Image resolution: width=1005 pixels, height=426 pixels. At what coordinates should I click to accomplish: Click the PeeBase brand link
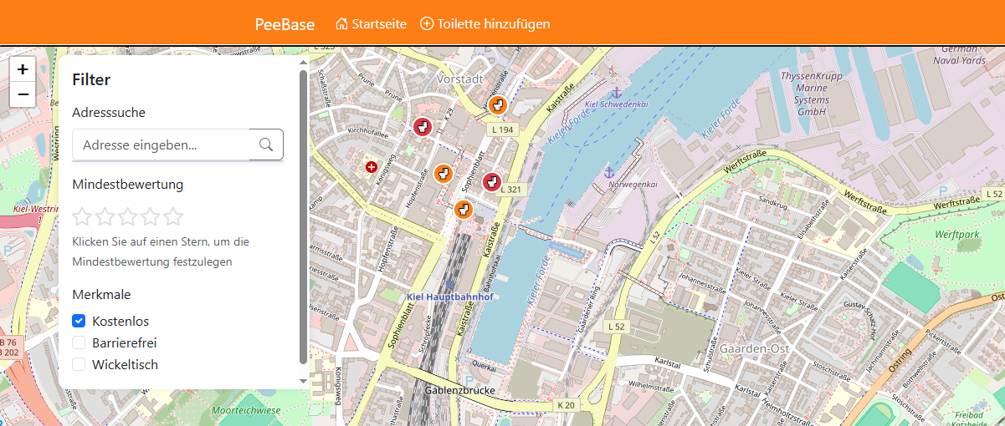285,24
